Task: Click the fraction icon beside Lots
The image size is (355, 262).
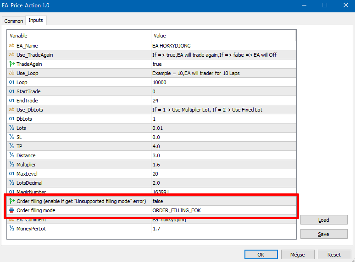Action: (11, 128)
